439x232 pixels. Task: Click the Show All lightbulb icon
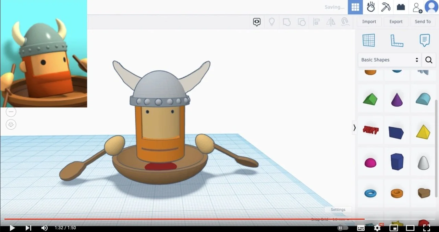pos(272,22)
